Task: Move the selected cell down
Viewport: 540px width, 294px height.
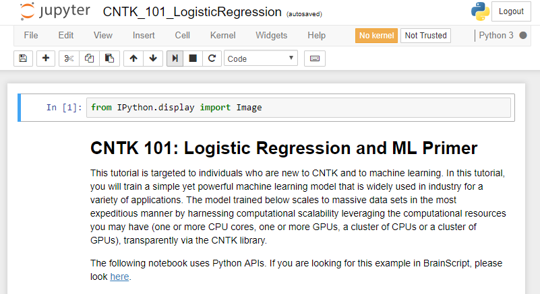Action: point(153,59)
